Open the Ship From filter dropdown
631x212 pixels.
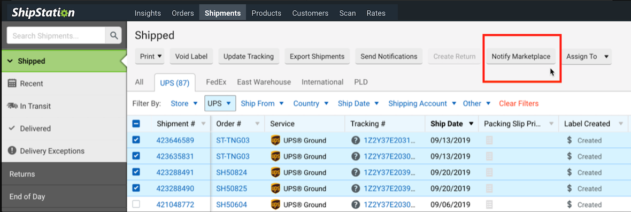coord(262,103)
